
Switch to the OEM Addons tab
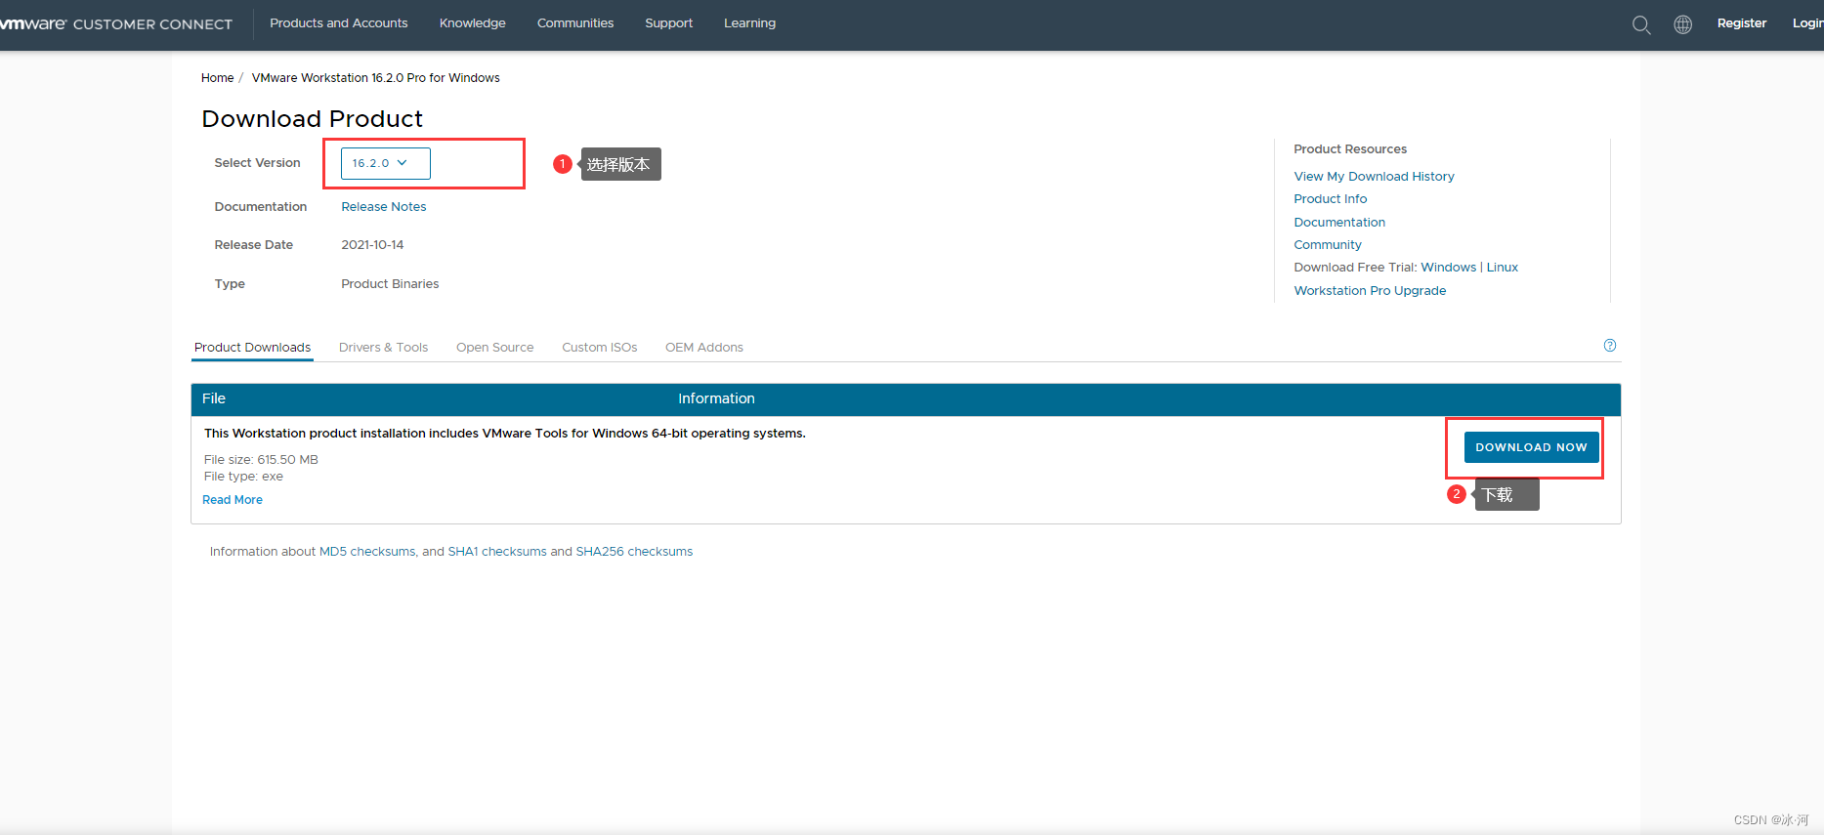point(703,348)
